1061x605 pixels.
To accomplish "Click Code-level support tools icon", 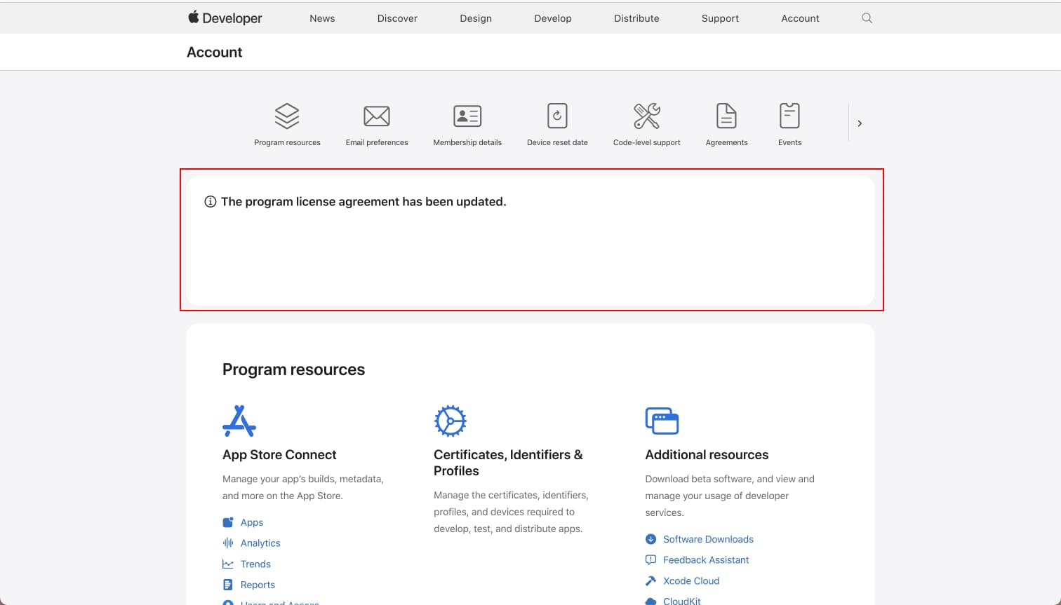I will (646, 116).
